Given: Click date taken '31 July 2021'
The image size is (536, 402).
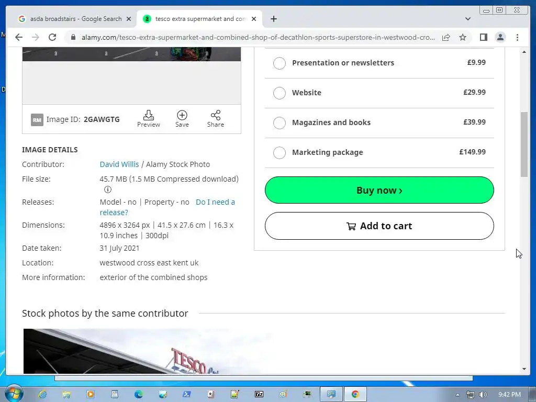Looking at the screenshot, I should [119, 248].
